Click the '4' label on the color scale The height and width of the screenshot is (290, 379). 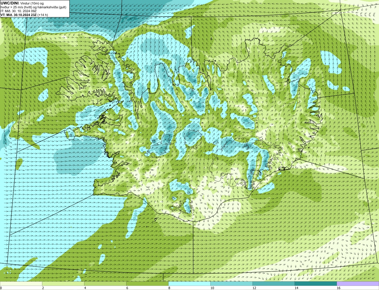pyautogui.click(x=85, y=288)
